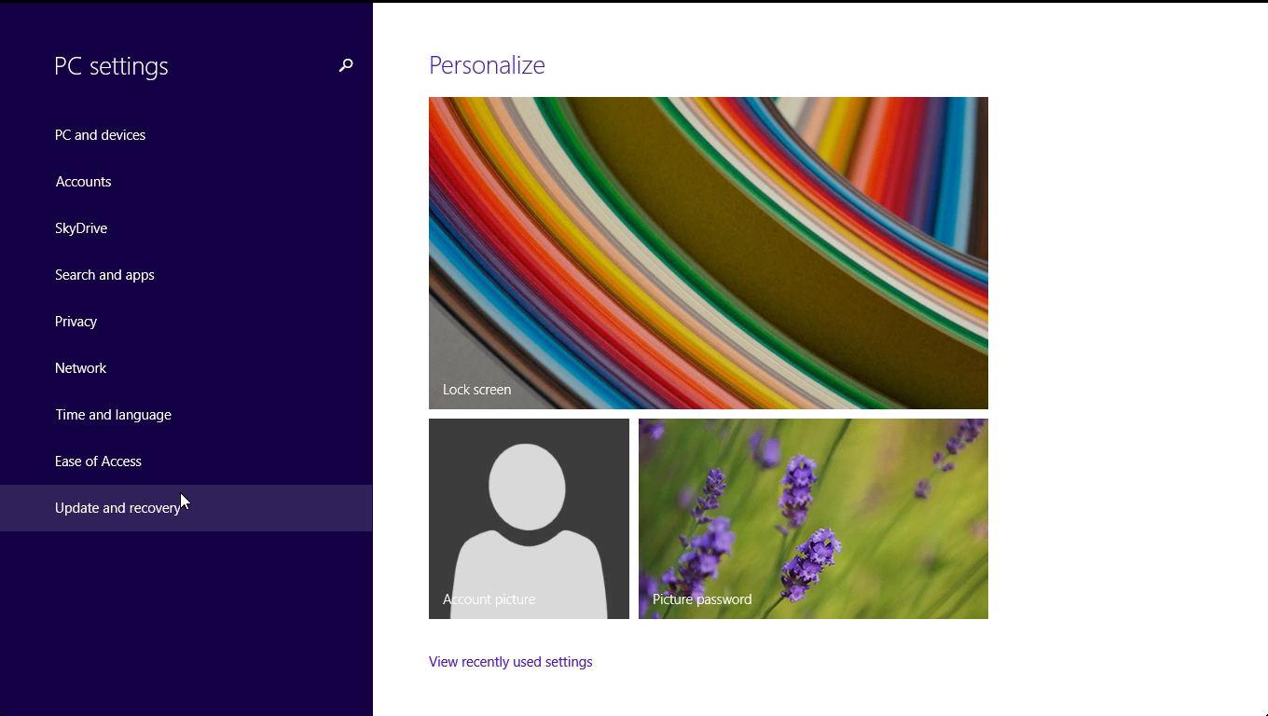This screenshot has width=1268, height=716.
Task: Click the empty white area right of the tiles
Action: coord(1128,373)
